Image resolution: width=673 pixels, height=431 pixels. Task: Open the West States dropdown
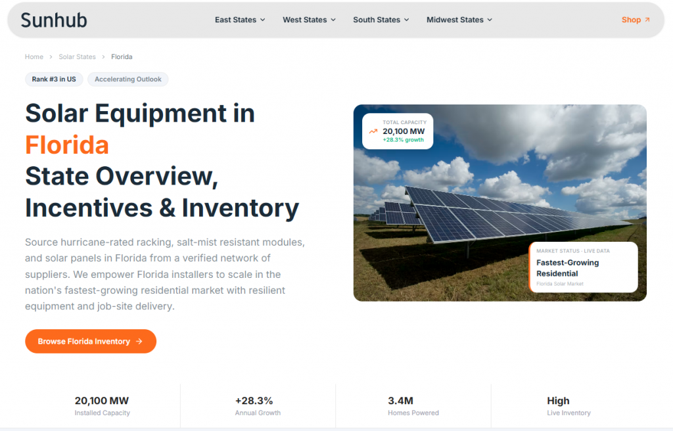309,20
